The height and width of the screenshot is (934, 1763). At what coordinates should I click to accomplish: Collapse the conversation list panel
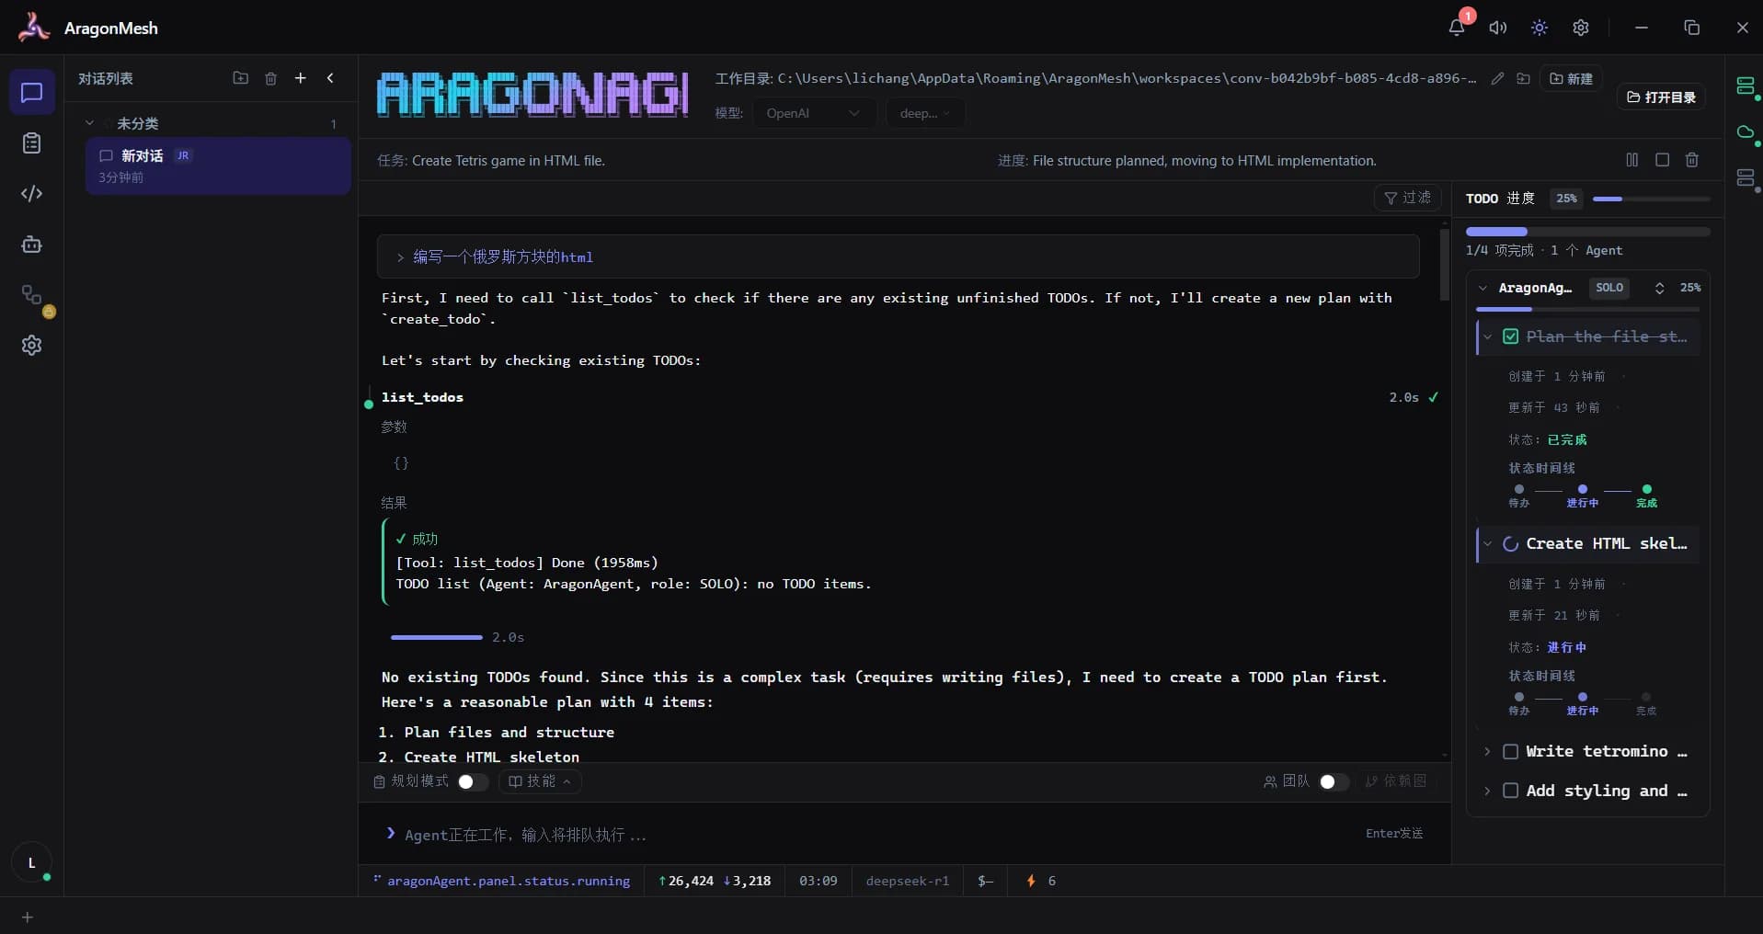tap(330, 78)
